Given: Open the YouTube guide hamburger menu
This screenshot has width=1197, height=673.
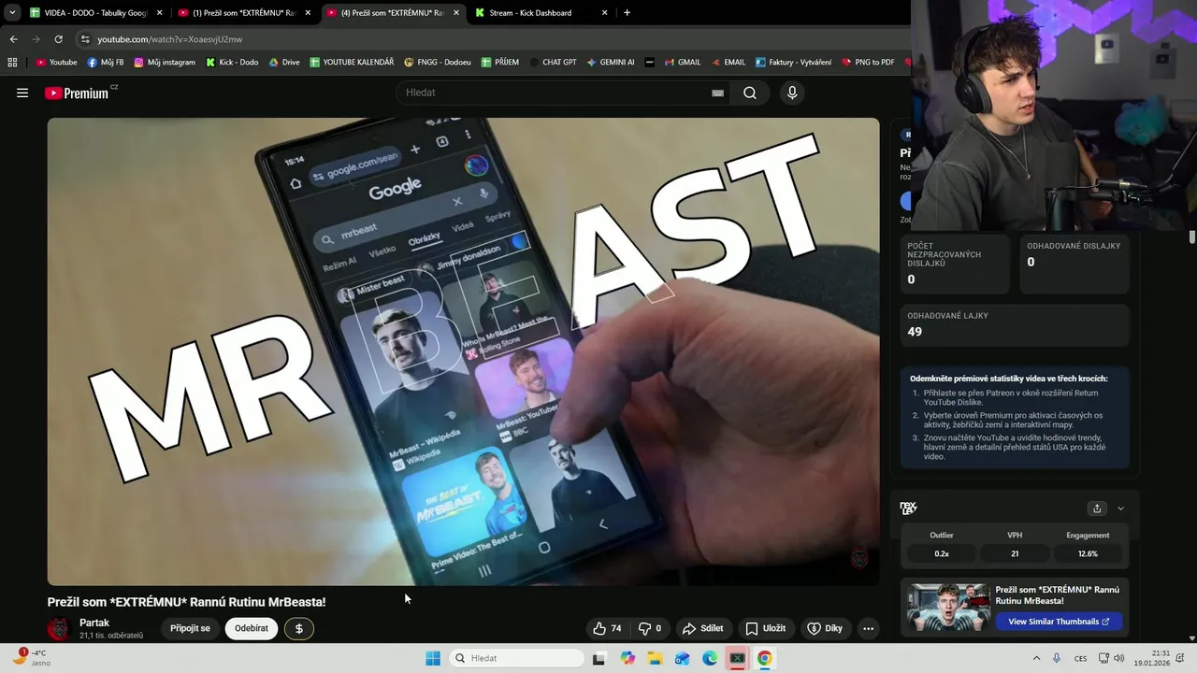Looking at the screenshot, I should pos(22,93).
